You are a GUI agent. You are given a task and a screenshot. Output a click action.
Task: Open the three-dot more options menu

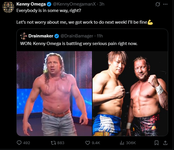165,4
